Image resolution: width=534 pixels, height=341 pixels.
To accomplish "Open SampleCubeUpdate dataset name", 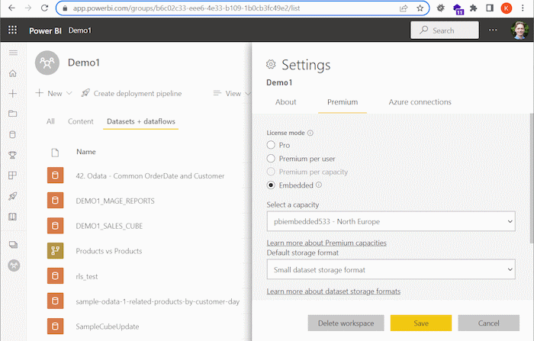I will click(x=108, y=327).
